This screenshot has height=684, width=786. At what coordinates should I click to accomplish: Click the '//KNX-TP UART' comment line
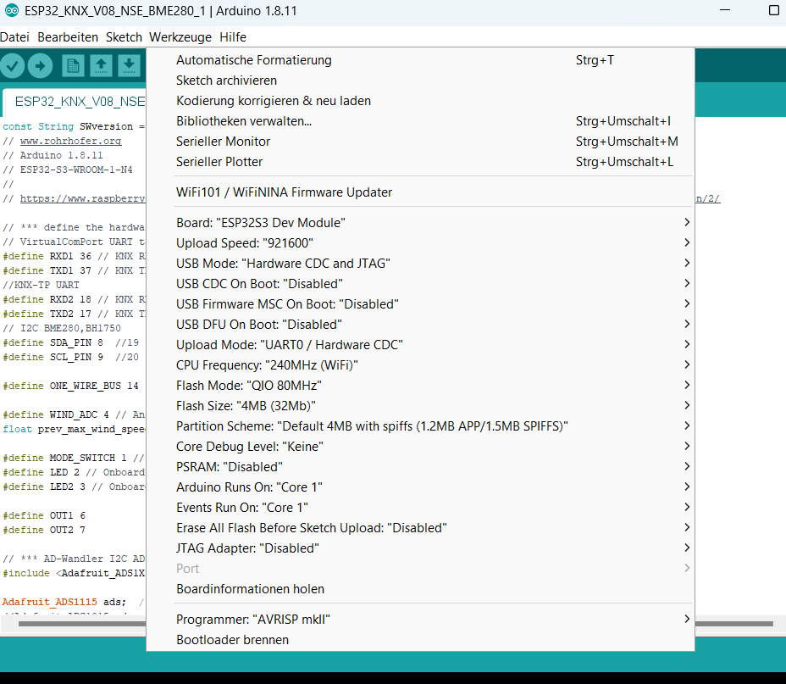click(41, 285)
